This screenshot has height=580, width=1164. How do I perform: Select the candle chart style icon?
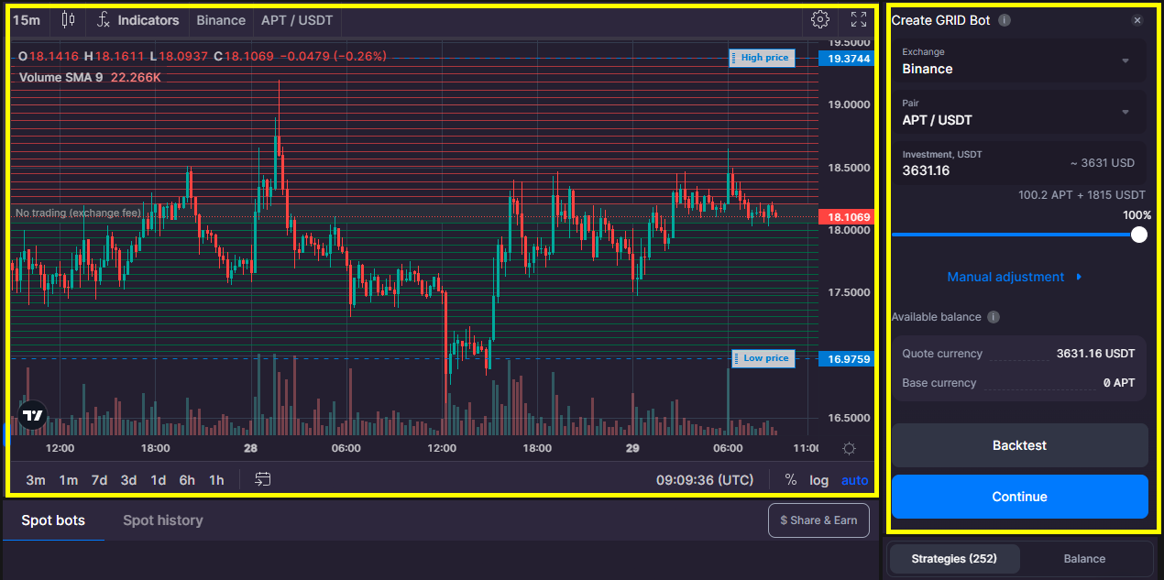68,19
